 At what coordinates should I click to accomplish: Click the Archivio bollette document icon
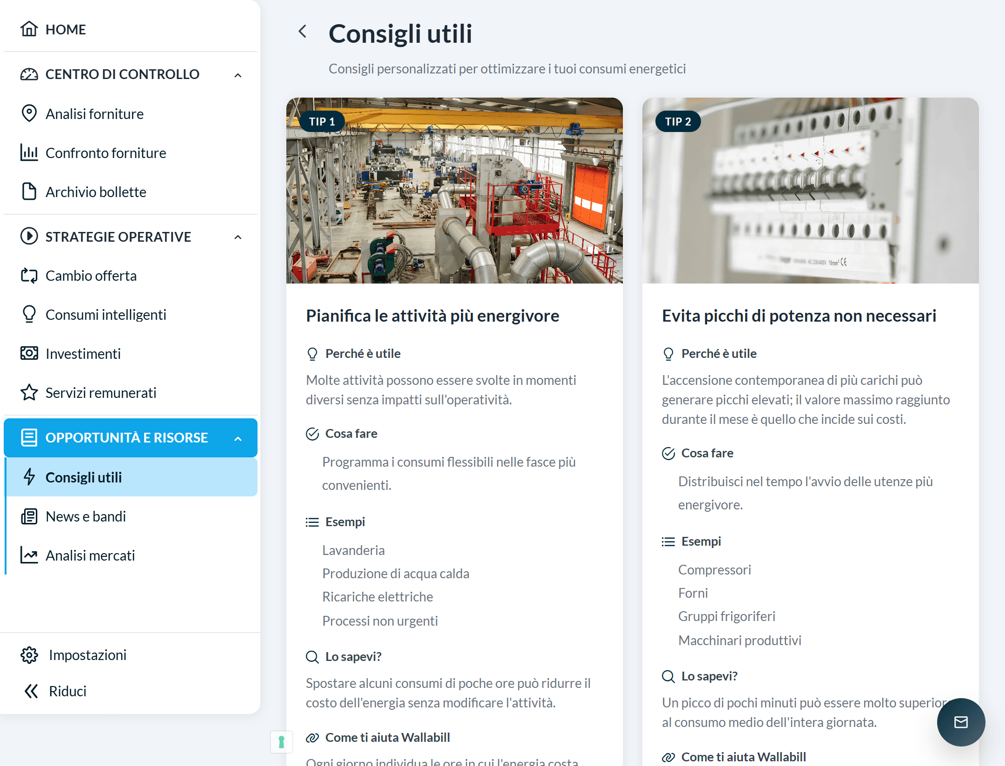[x=29, y=191]
